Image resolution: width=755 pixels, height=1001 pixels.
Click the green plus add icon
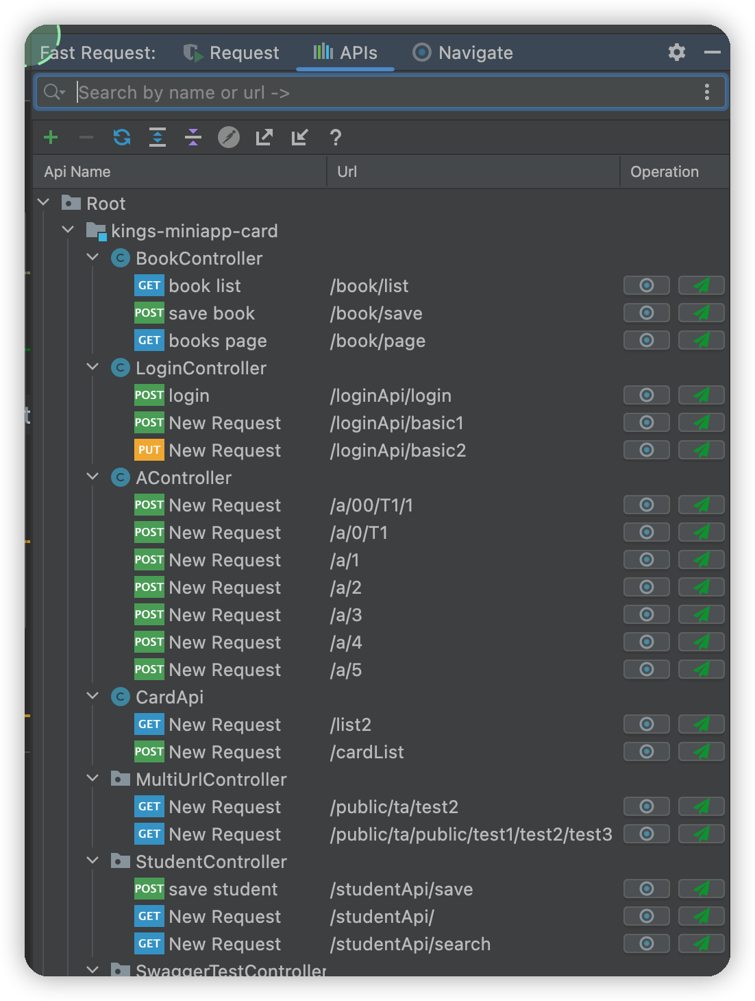coord(51,137)
